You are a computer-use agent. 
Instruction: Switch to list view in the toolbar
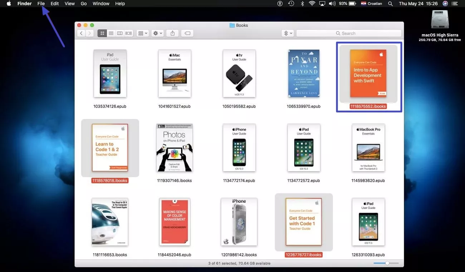(x=111, y=33)
